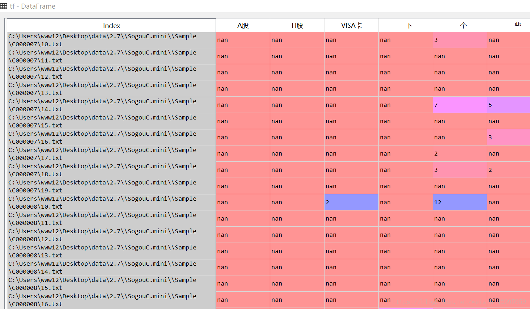Screen dimensions: 530x309
Task: Click nan in A股 column, row C000007\10.txt
Action: 243,40
